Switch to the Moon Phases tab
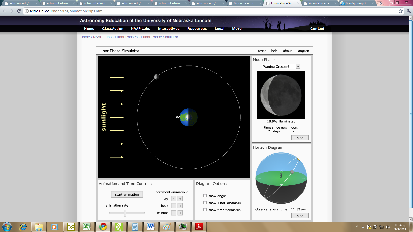413x232 pixels. tap(320, 3)
